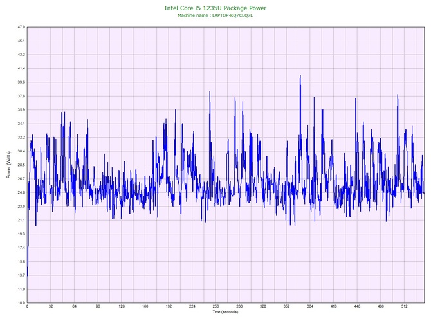Click the 17.4 y-axis label
This screenshot has height=323, width=431.
[x=21, y=248]
